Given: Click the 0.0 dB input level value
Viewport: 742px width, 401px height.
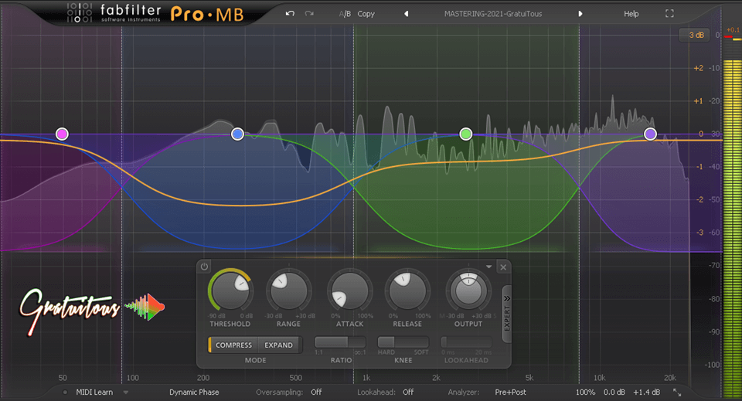Looking at the screenshot, I should pyautogui.click(x=614, y=393).
